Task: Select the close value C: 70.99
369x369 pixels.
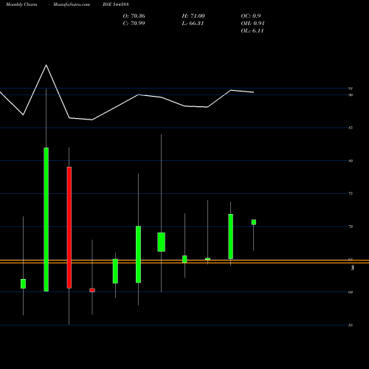Action: [134, 23]
